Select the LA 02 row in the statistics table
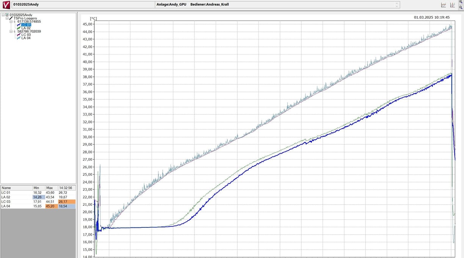Screen dimensions: 464x258 [x=38, y=197]
